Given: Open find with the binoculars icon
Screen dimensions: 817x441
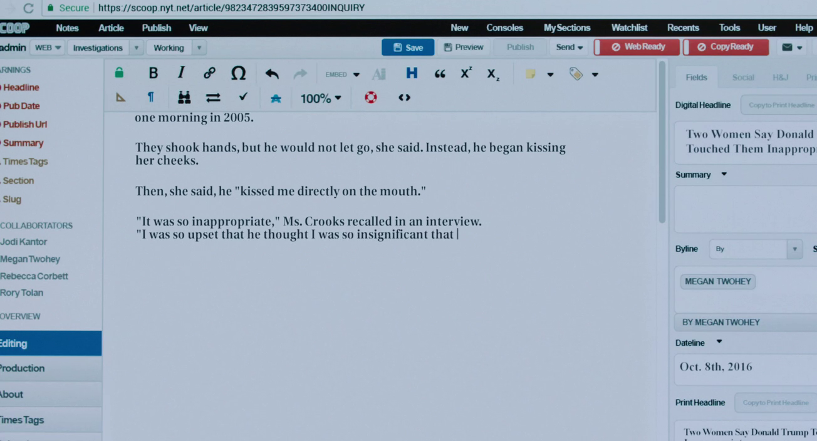Looking at the screenshot, I should 184,98.
